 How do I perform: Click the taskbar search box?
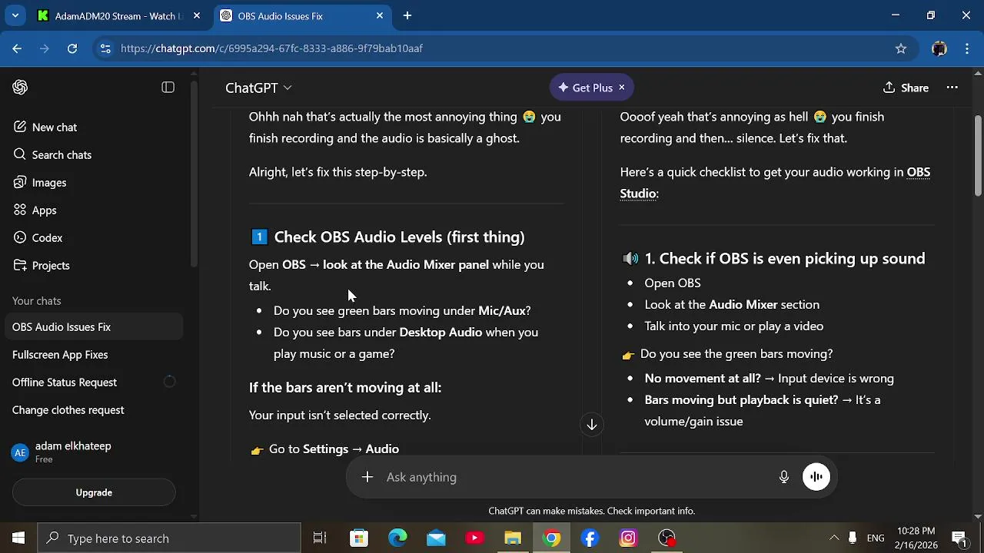[169, 538]
